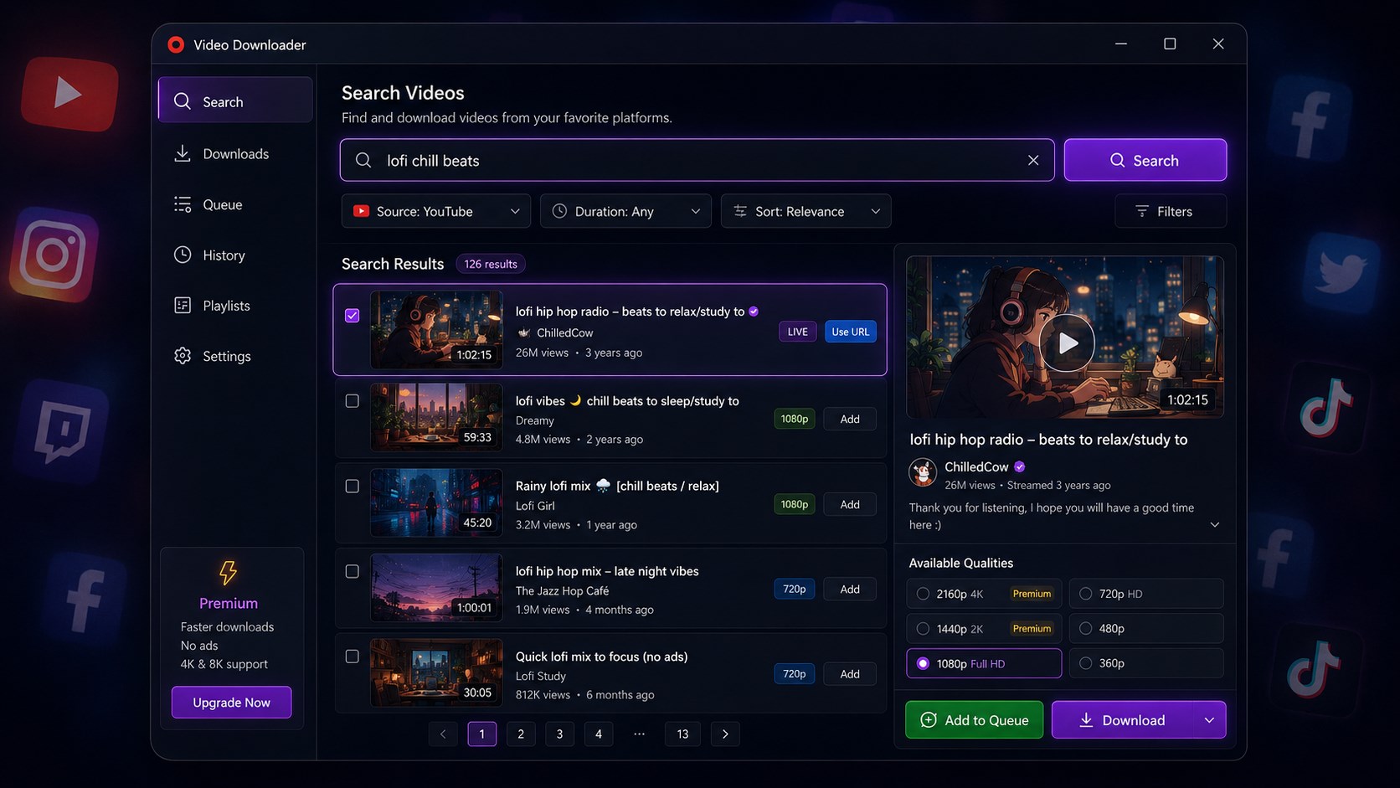Open the Rainy lofi mix thumbnail
The width and height of the screenshot is (1400, 788).
pyautogui.click(x=436, y=502)
